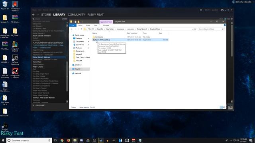
Task: Select Spooky's Jump Scare Mansion in Steam library
Action: coord(43,98)
